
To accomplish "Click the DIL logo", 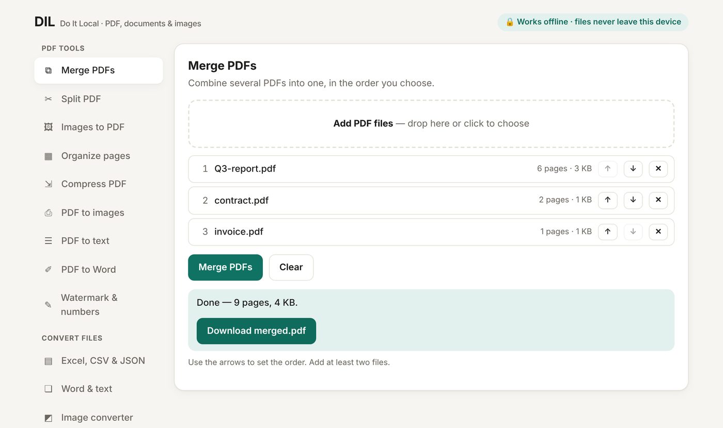I will [x=44, y=22].
